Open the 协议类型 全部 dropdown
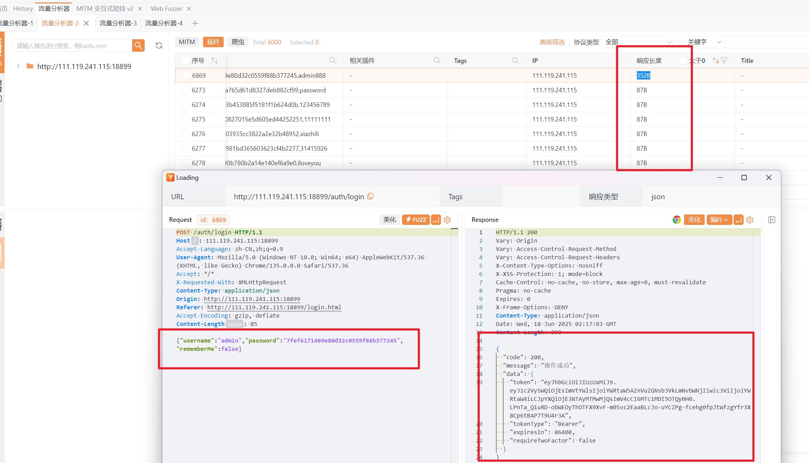The height and width of the screenshot is (463, 809). coord(639,42)
